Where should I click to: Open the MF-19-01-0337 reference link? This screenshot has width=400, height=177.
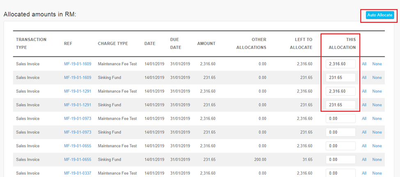[x=78, y=173]
